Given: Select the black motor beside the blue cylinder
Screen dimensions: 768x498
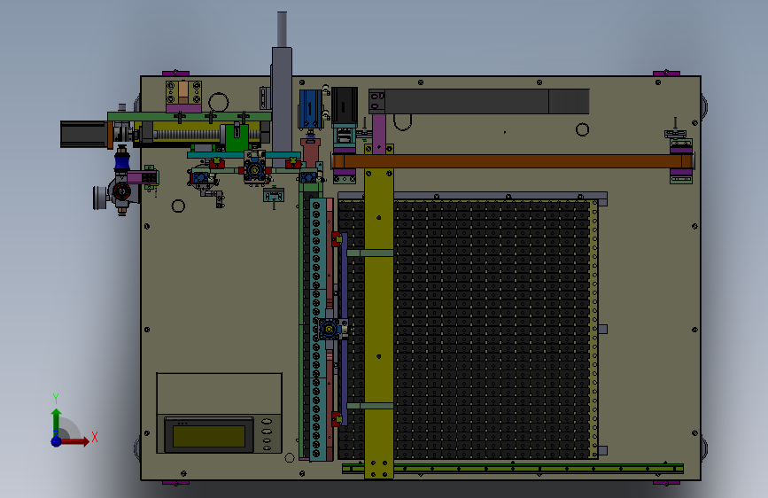Looking at the screenshot, I should pos(345,105).
